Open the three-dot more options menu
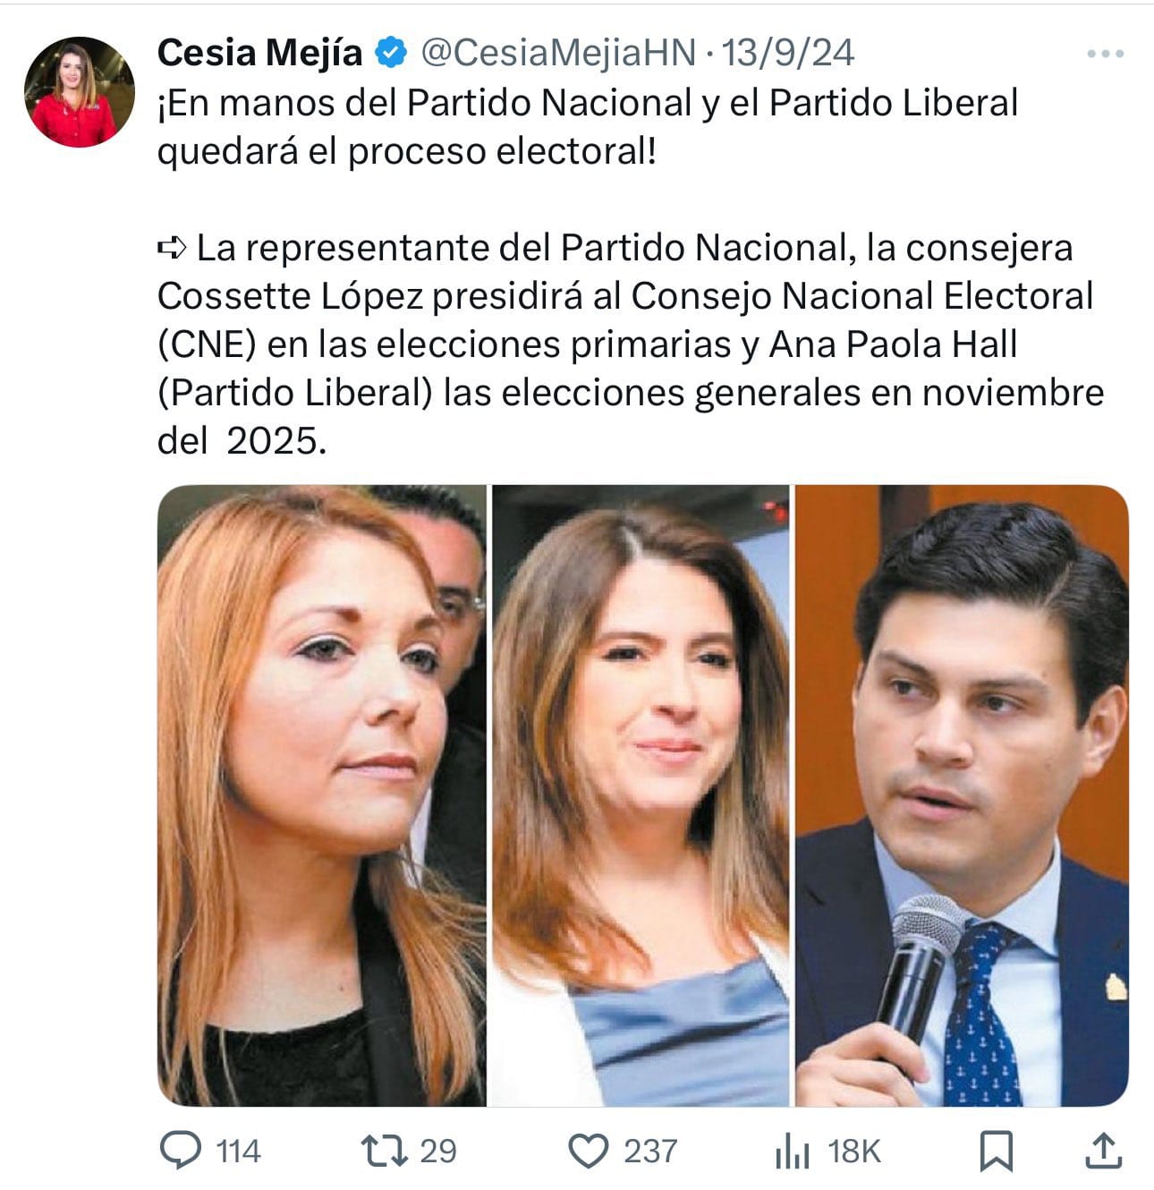This screenshot has height=1190, width=1154. 1105,55
